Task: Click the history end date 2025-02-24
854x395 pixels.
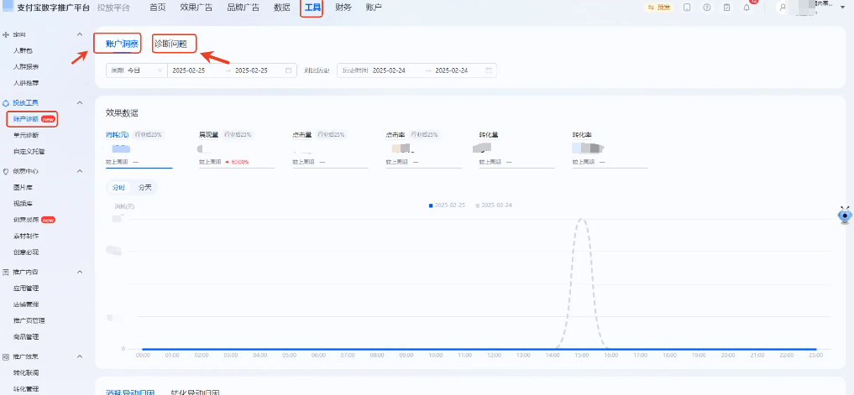Action: [452, 70]
